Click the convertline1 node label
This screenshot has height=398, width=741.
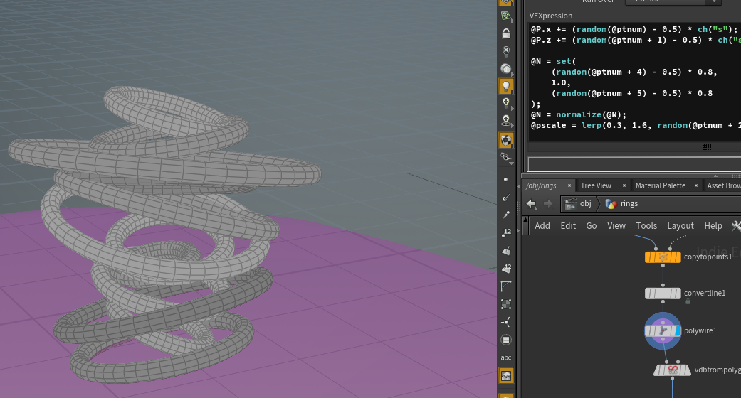(705, 294)
